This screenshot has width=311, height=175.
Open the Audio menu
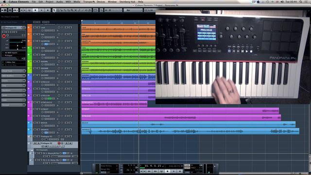[59, 1]
